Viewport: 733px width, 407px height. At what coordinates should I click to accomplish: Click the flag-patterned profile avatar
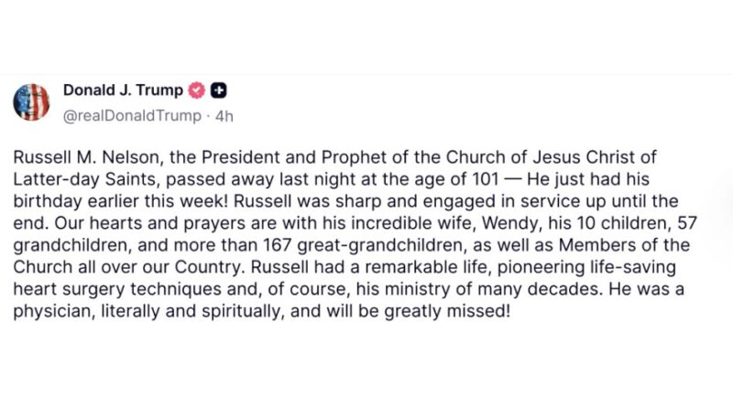(31, 101)
